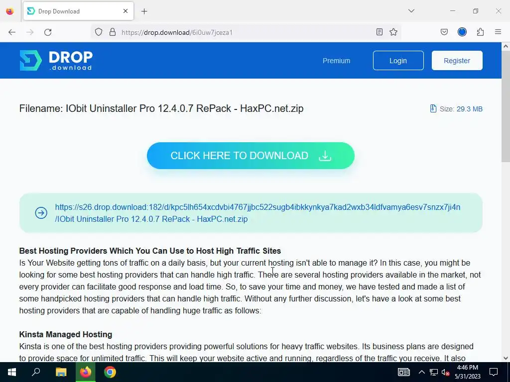Screen dimensions: 510x382
Task: Open the news and interests taskbar icon
Action: (403, 372)
